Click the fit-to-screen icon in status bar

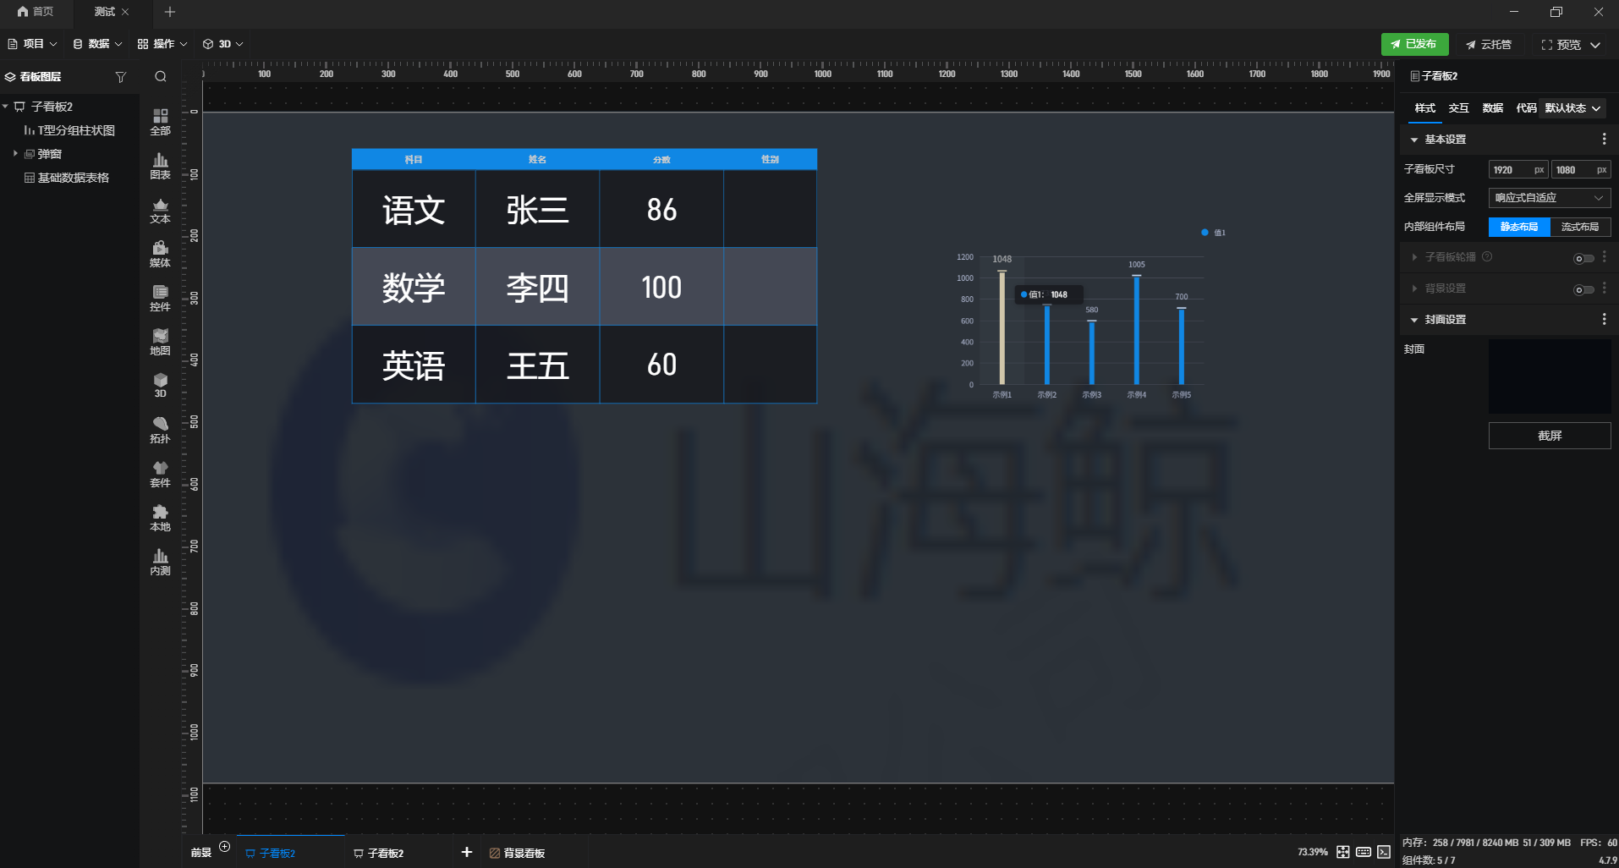coord(1342,852)
